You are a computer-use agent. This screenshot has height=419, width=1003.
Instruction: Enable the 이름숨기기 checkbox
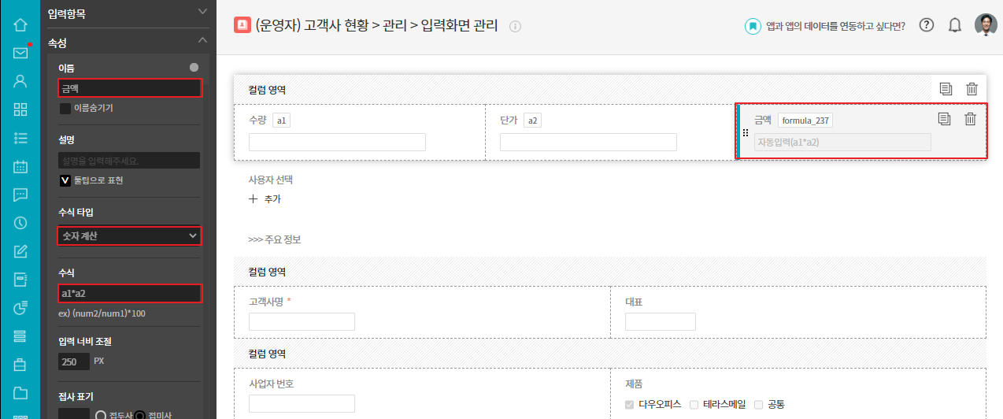coord(65,108)
